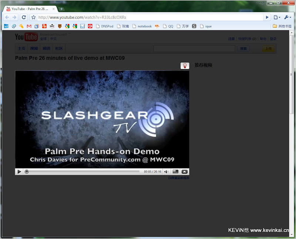The width and height of the screenshot is (296, 239).
Task: Open the red square Chinese-character bookmark icon
Action: tap(44, 26)
